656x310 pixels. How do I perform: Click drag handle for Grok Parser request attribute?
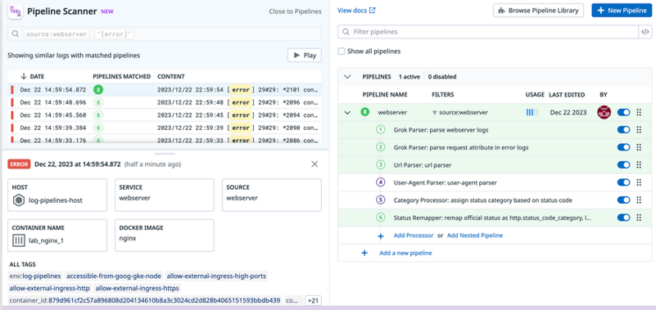pyautogui.click(x=639, y=147)
